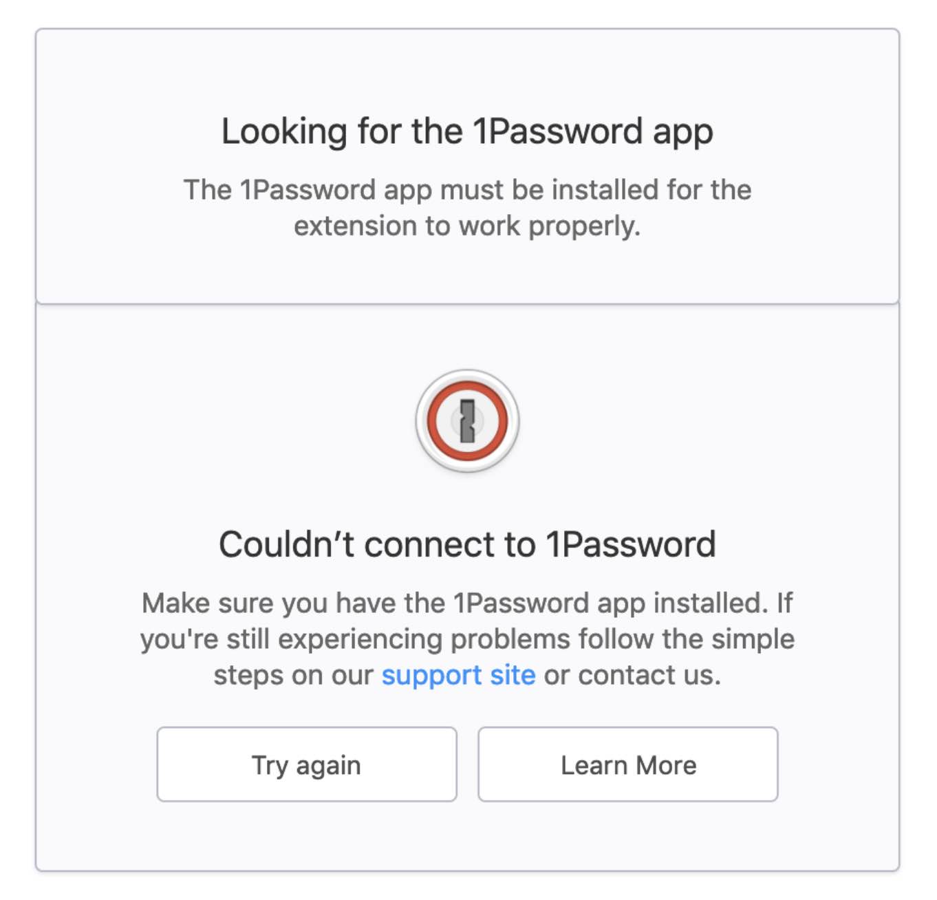Viewport: 937px width, 900px height.
Task: Click "still experiencing problems" text line
Action: click(399, 639)
